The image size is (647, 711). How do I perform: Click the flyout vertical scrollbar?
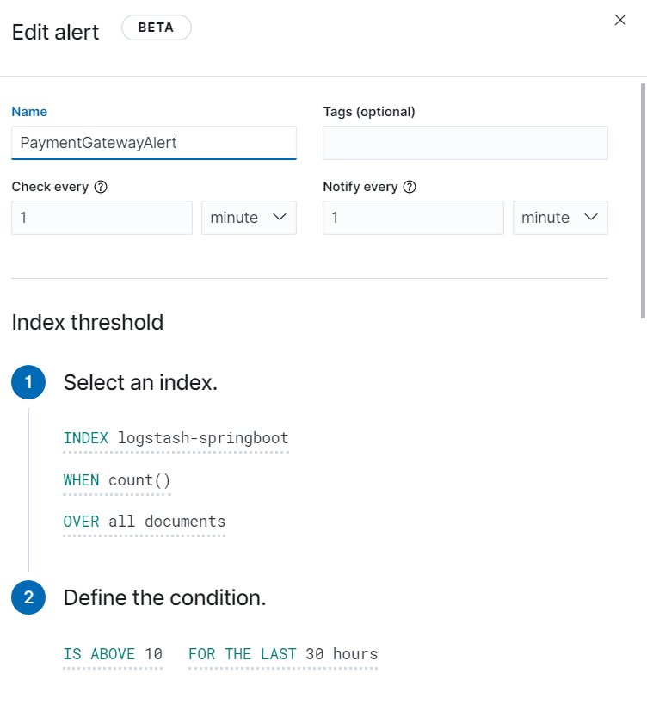(x=643, y=198)
